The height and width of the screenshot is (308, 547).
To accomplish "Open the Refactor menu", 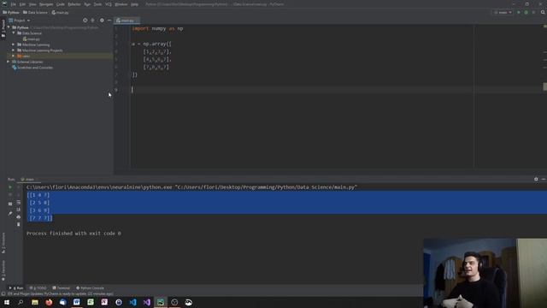I will (x=74, y=4).
